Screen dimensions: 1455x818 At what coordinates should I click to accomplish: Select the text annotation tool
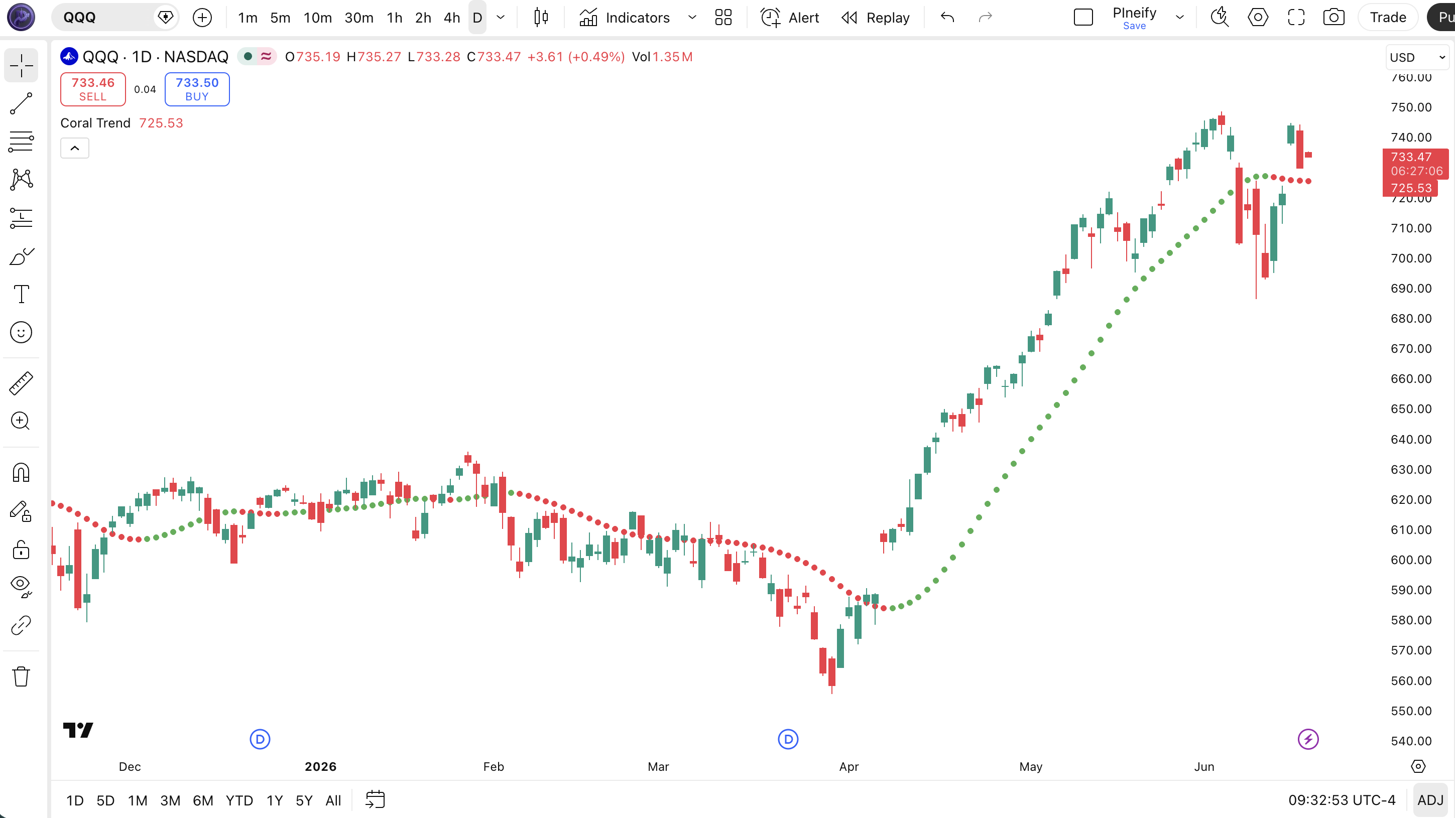21,294
